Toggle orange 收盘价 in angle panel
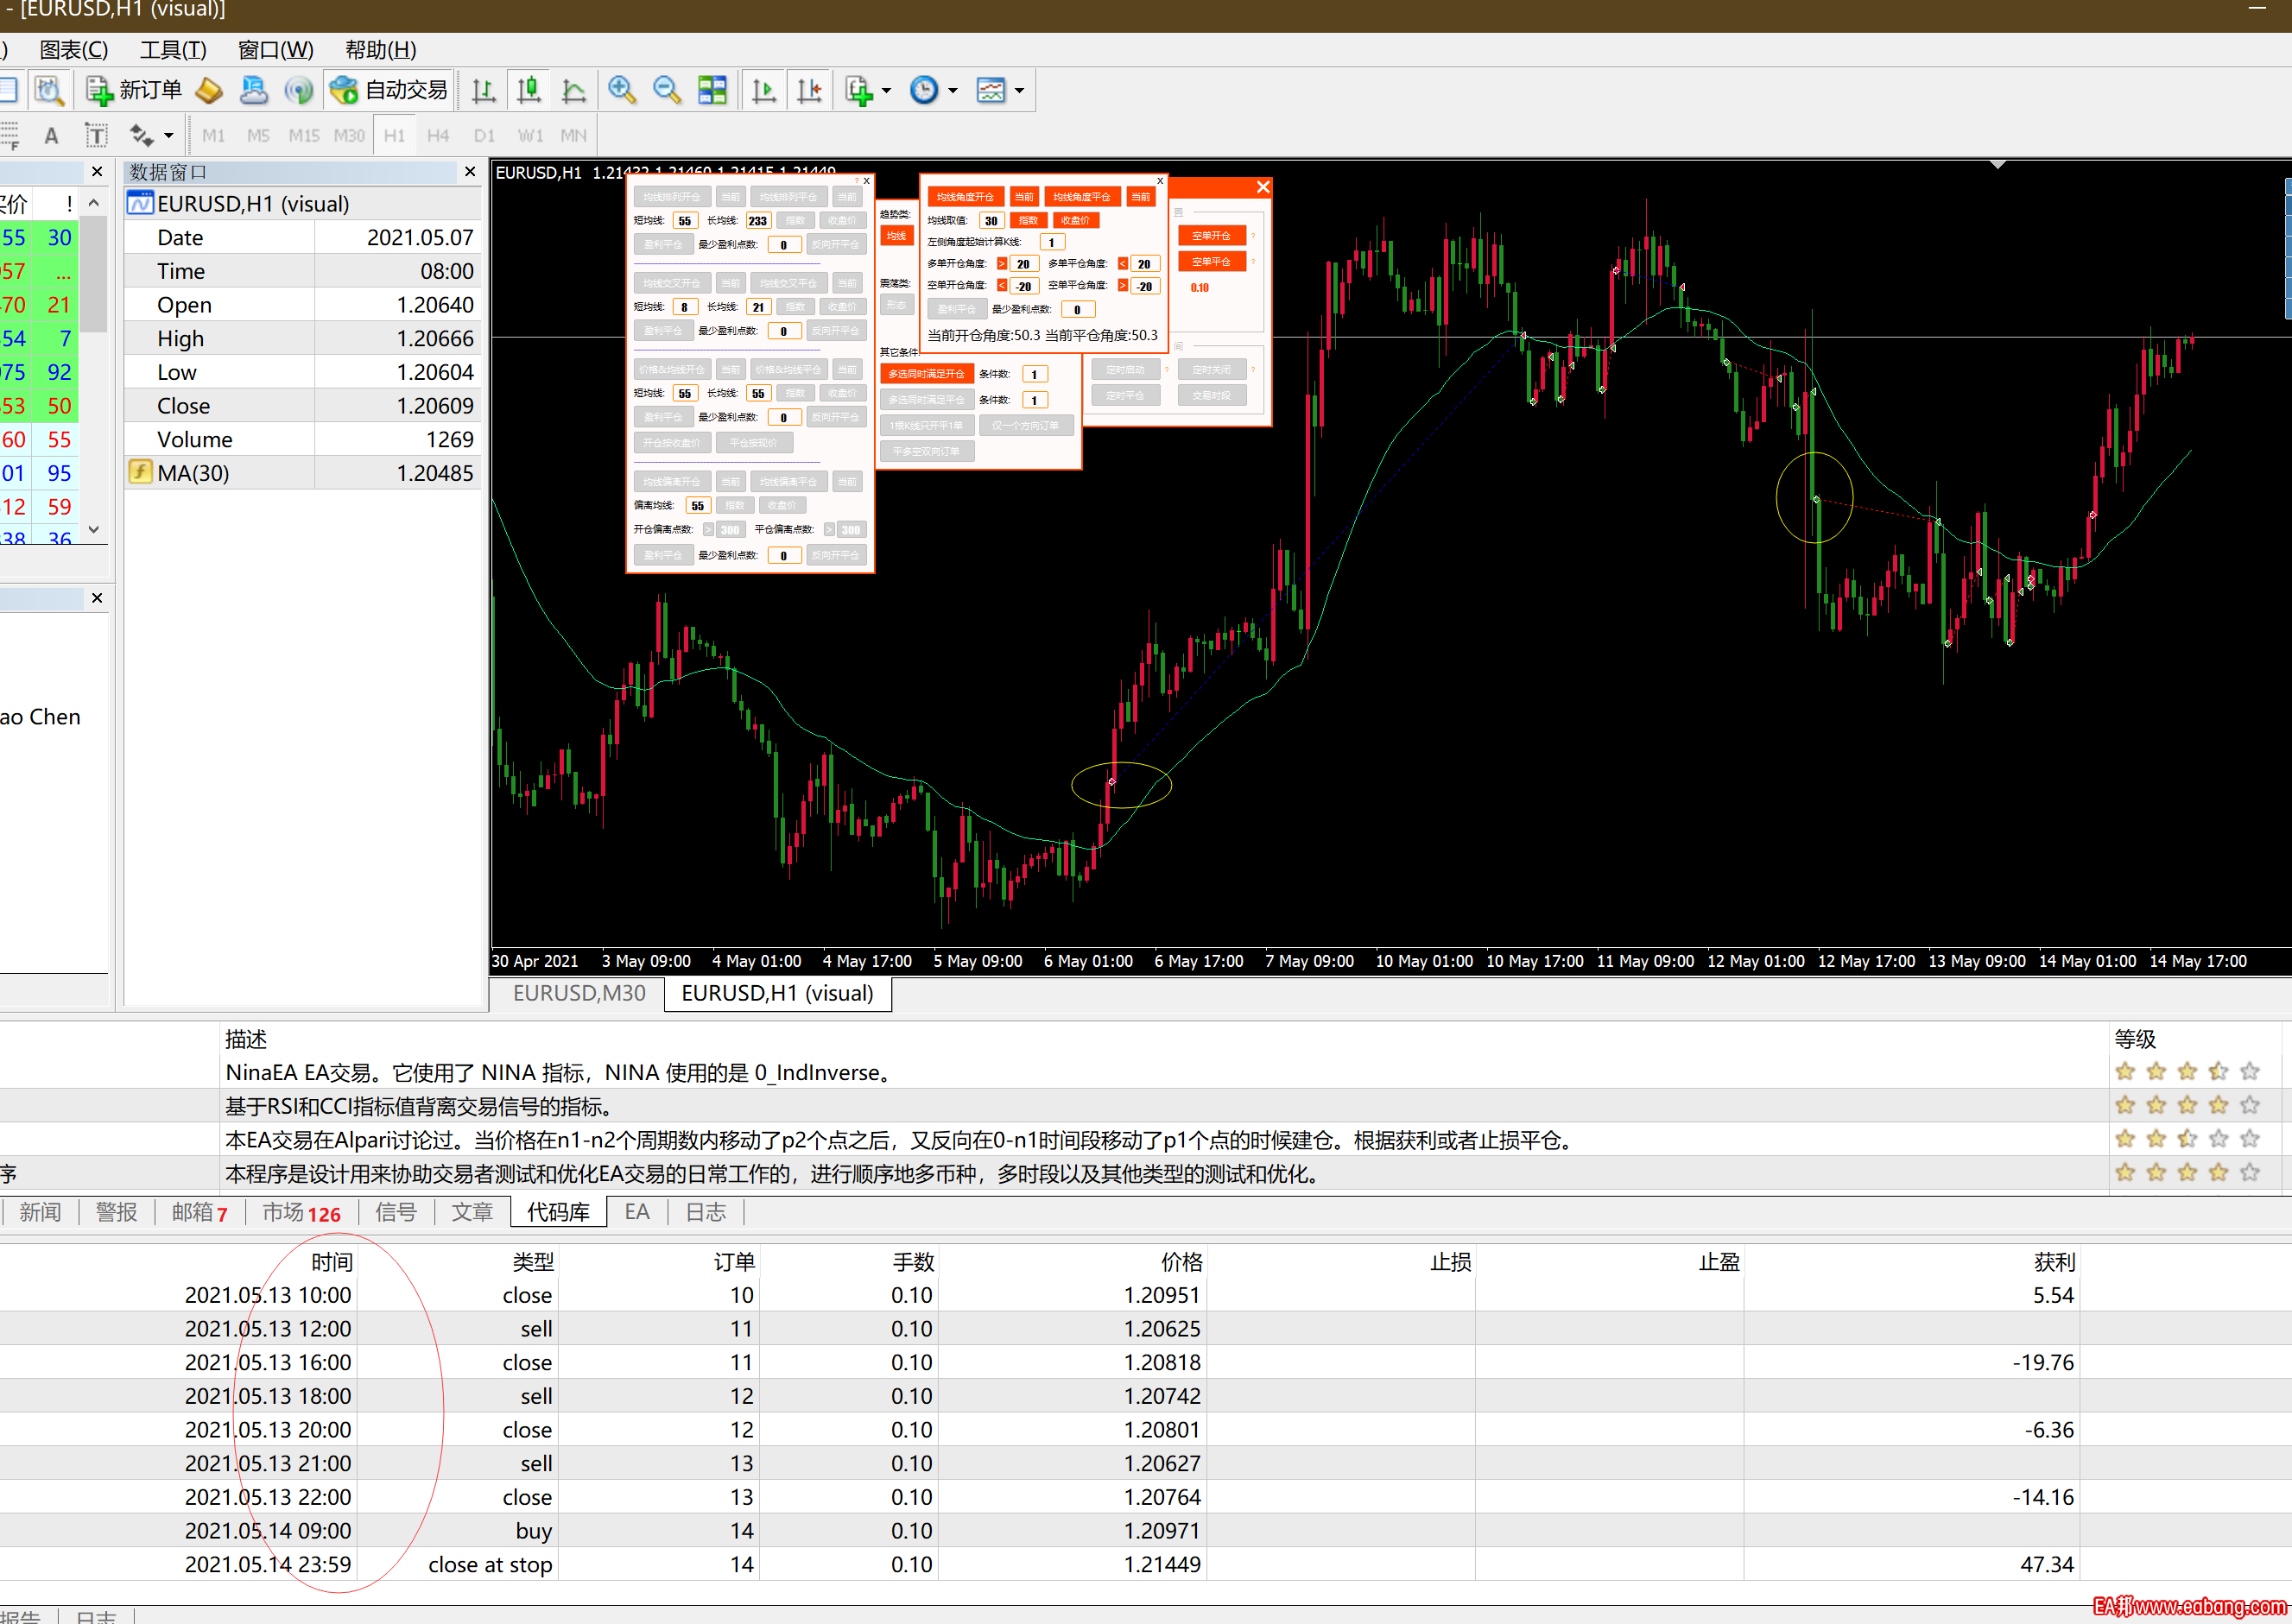The width and height of the screenshot is (2292, 1624). 1075,220
